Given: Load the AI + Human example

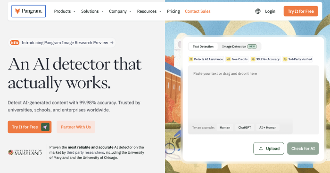Looking at the screenshot, I should [x=268, y=127].
